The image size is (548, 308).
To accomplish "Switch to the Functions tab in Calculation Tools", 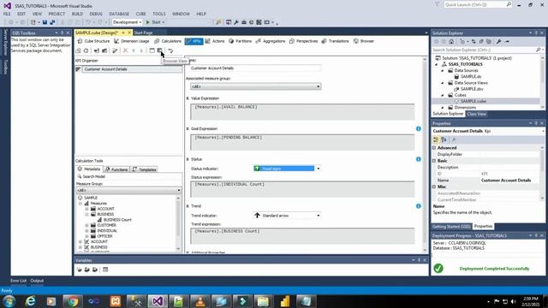I will tap(116, 169).
